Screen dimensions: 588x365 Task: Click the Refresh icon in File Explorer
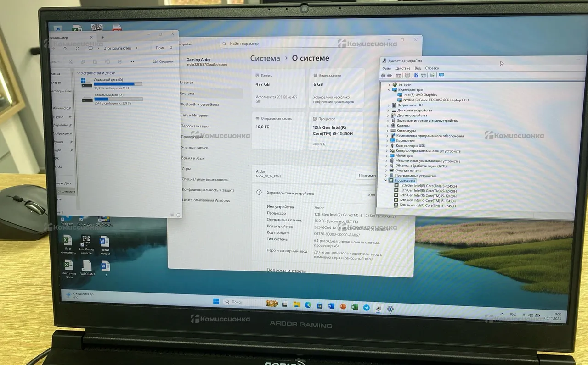[77, 48]
